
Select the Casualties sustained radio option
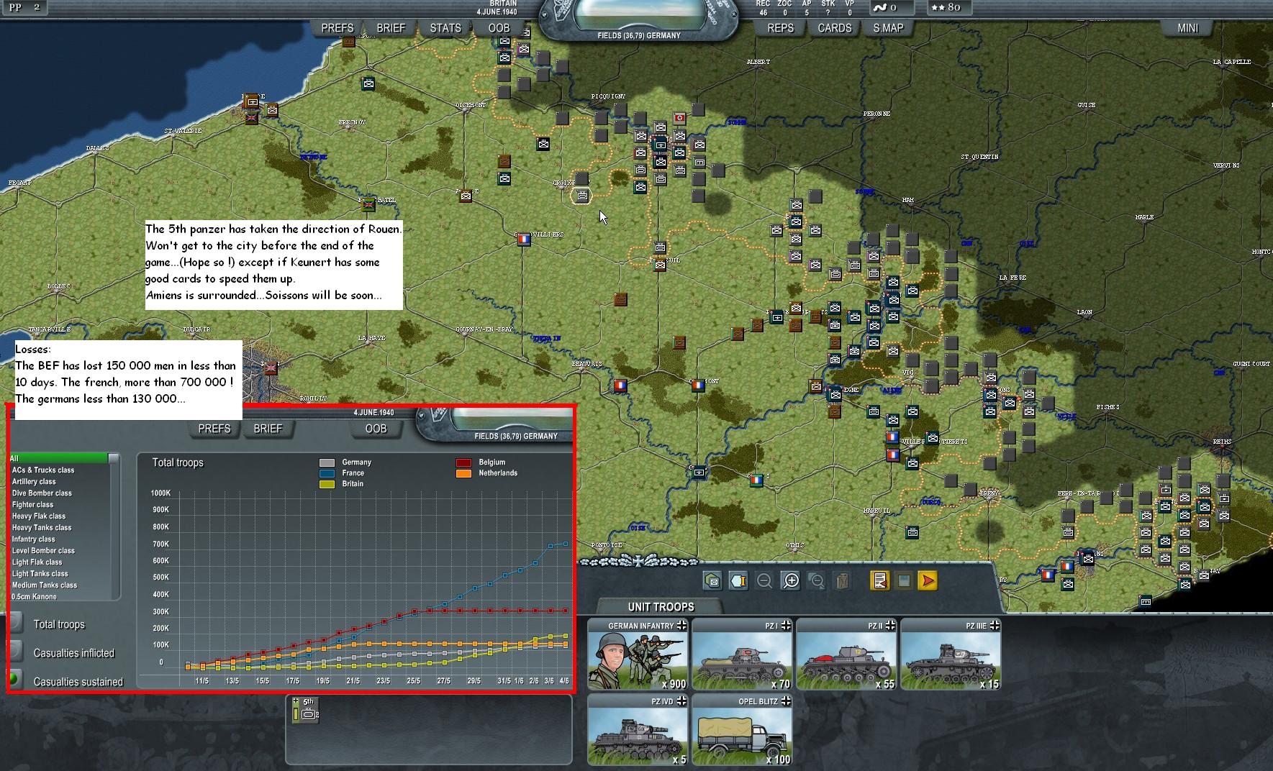click(x=16, y=680)
